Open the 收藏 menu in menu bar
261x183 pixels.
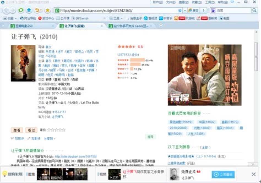(x=197, y=2)
